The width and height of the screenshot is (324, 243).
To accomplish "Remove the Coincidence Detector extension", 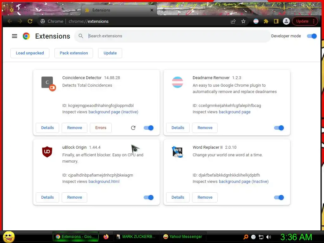I will click(75, 128).
